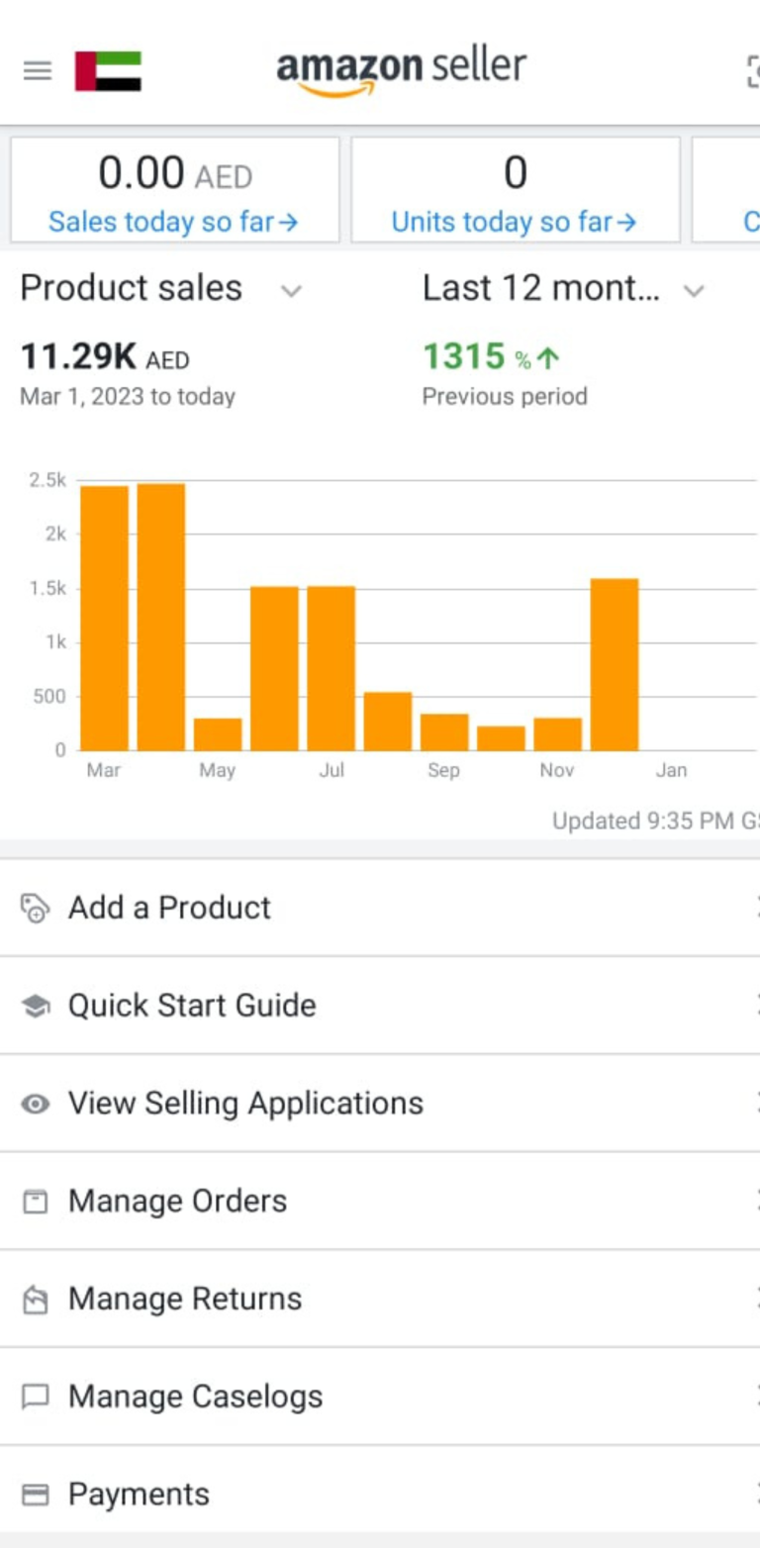Tap the Manage Caselogs chat icon

(35, 1397)
